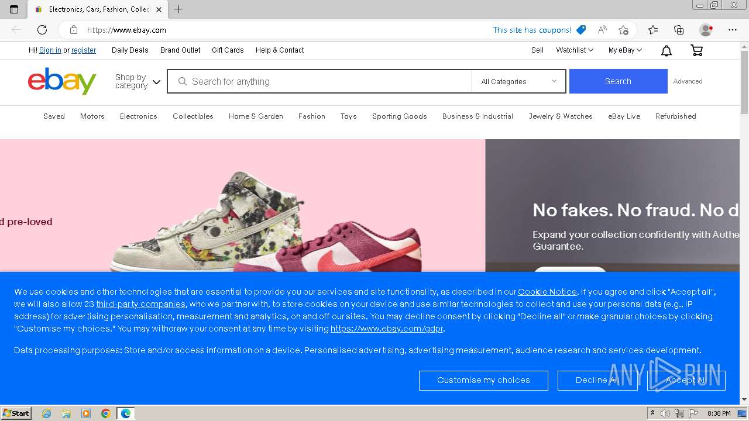This screenshot has height=421, width=749.
Task: Go to the Saved category tab
Action: 54,116
